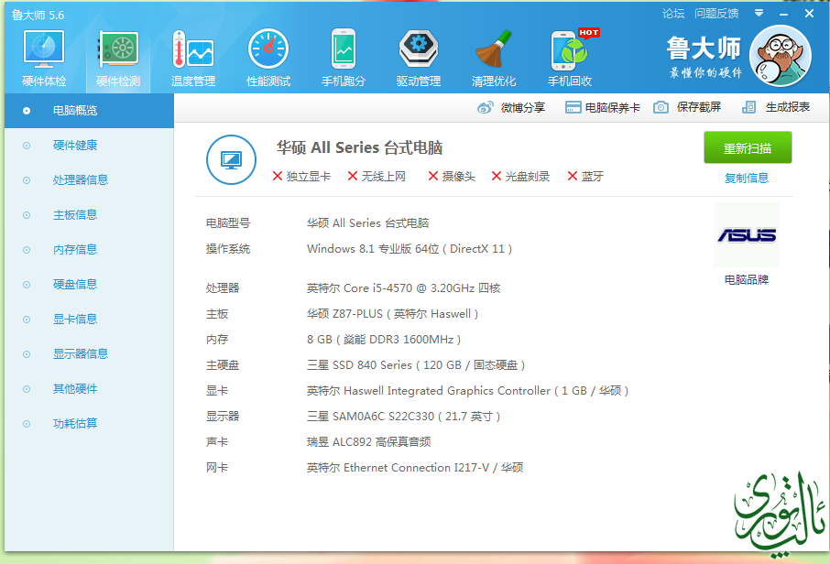Launch the 性能测试 performance test
This screenshot has width=830, height=564.
pos(268,59)
